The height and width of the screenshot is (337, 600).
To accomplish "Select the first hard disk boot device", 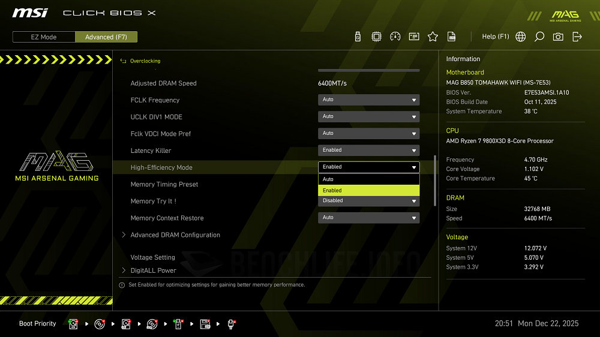I will (73, 324).
